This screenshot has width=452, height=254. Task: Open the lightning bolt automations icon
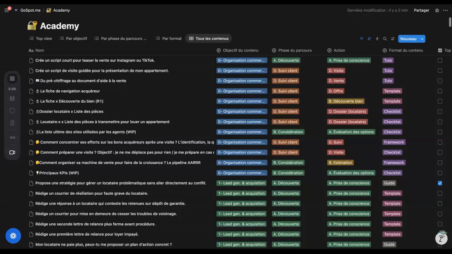tap(377, 39)
